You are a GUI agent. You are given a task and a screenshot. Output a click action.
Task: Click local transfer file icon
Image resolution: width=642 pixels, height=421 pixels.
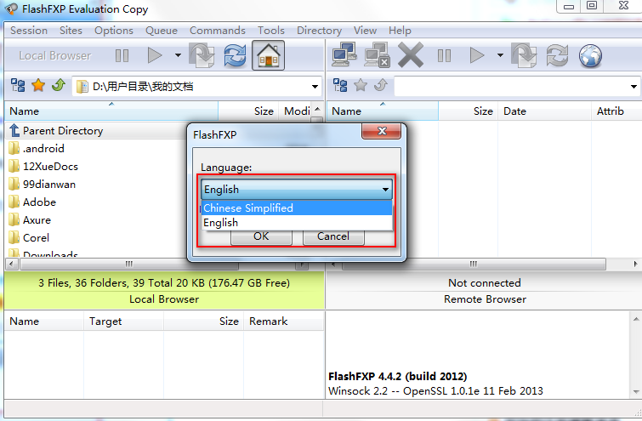202,55
